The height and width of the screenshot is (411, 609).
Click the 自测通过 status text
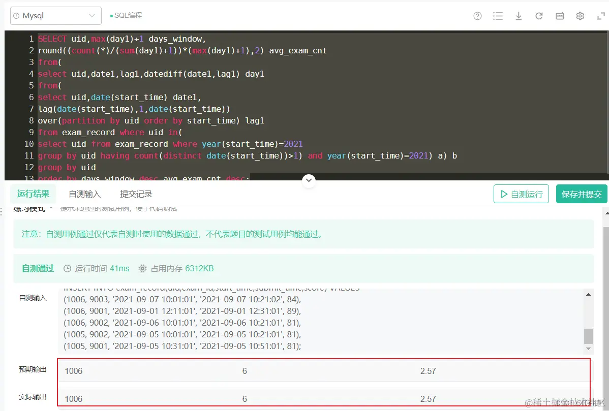pos(38,269)
